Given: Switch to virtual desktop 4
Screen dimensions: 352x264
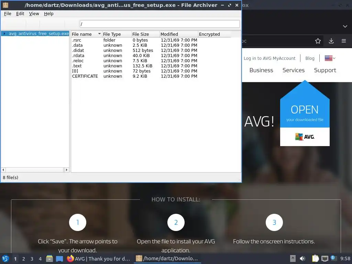Looking at the screenshot, I should click(40, 259).
